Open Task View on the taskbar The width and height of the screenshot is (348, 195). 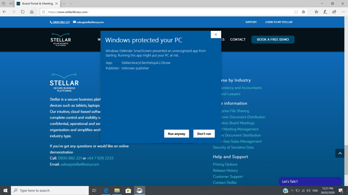(x=94, y=190)
